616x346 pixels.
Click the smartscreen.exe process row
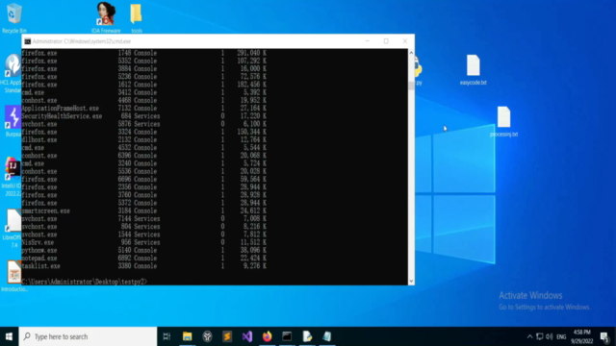(143, 210)
